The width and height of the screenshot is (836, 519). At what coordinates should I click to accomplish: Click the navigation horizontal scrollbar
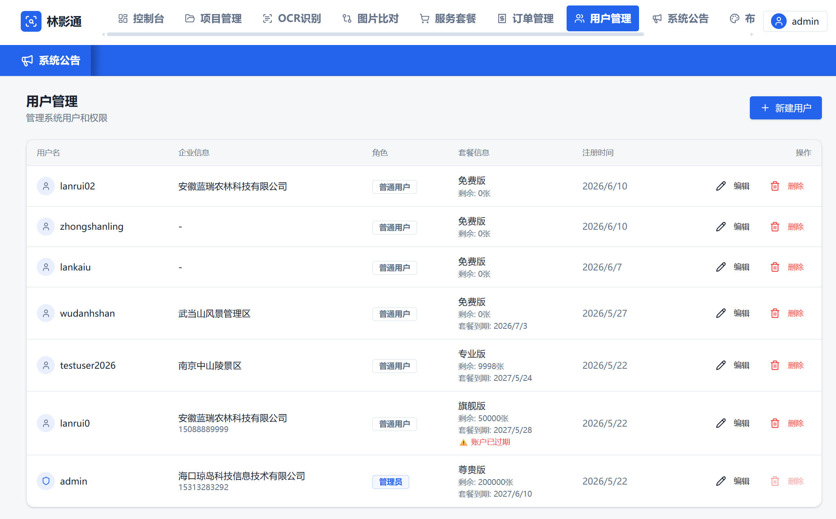375,34
